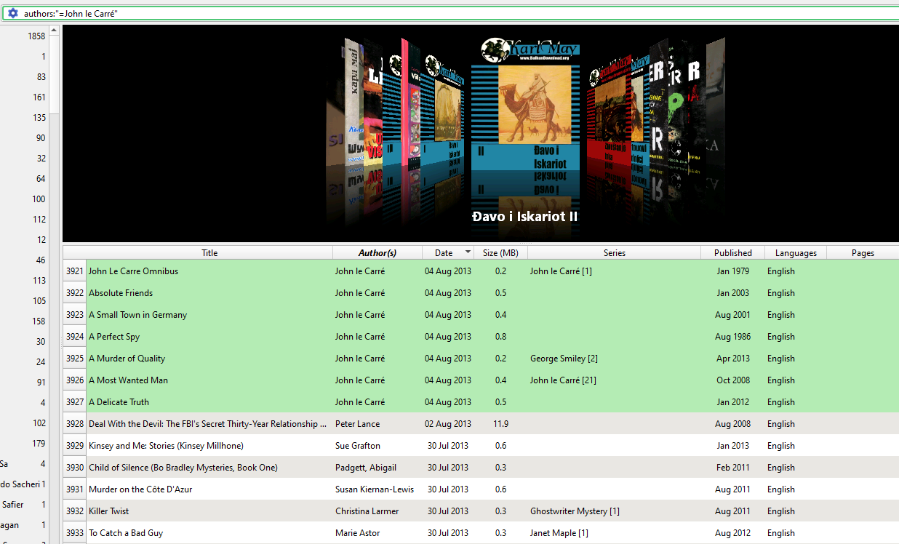Click series Ghostwriter Mystery [1]
899x544 pixels.
pyautogui.click(x=575, y=511)
